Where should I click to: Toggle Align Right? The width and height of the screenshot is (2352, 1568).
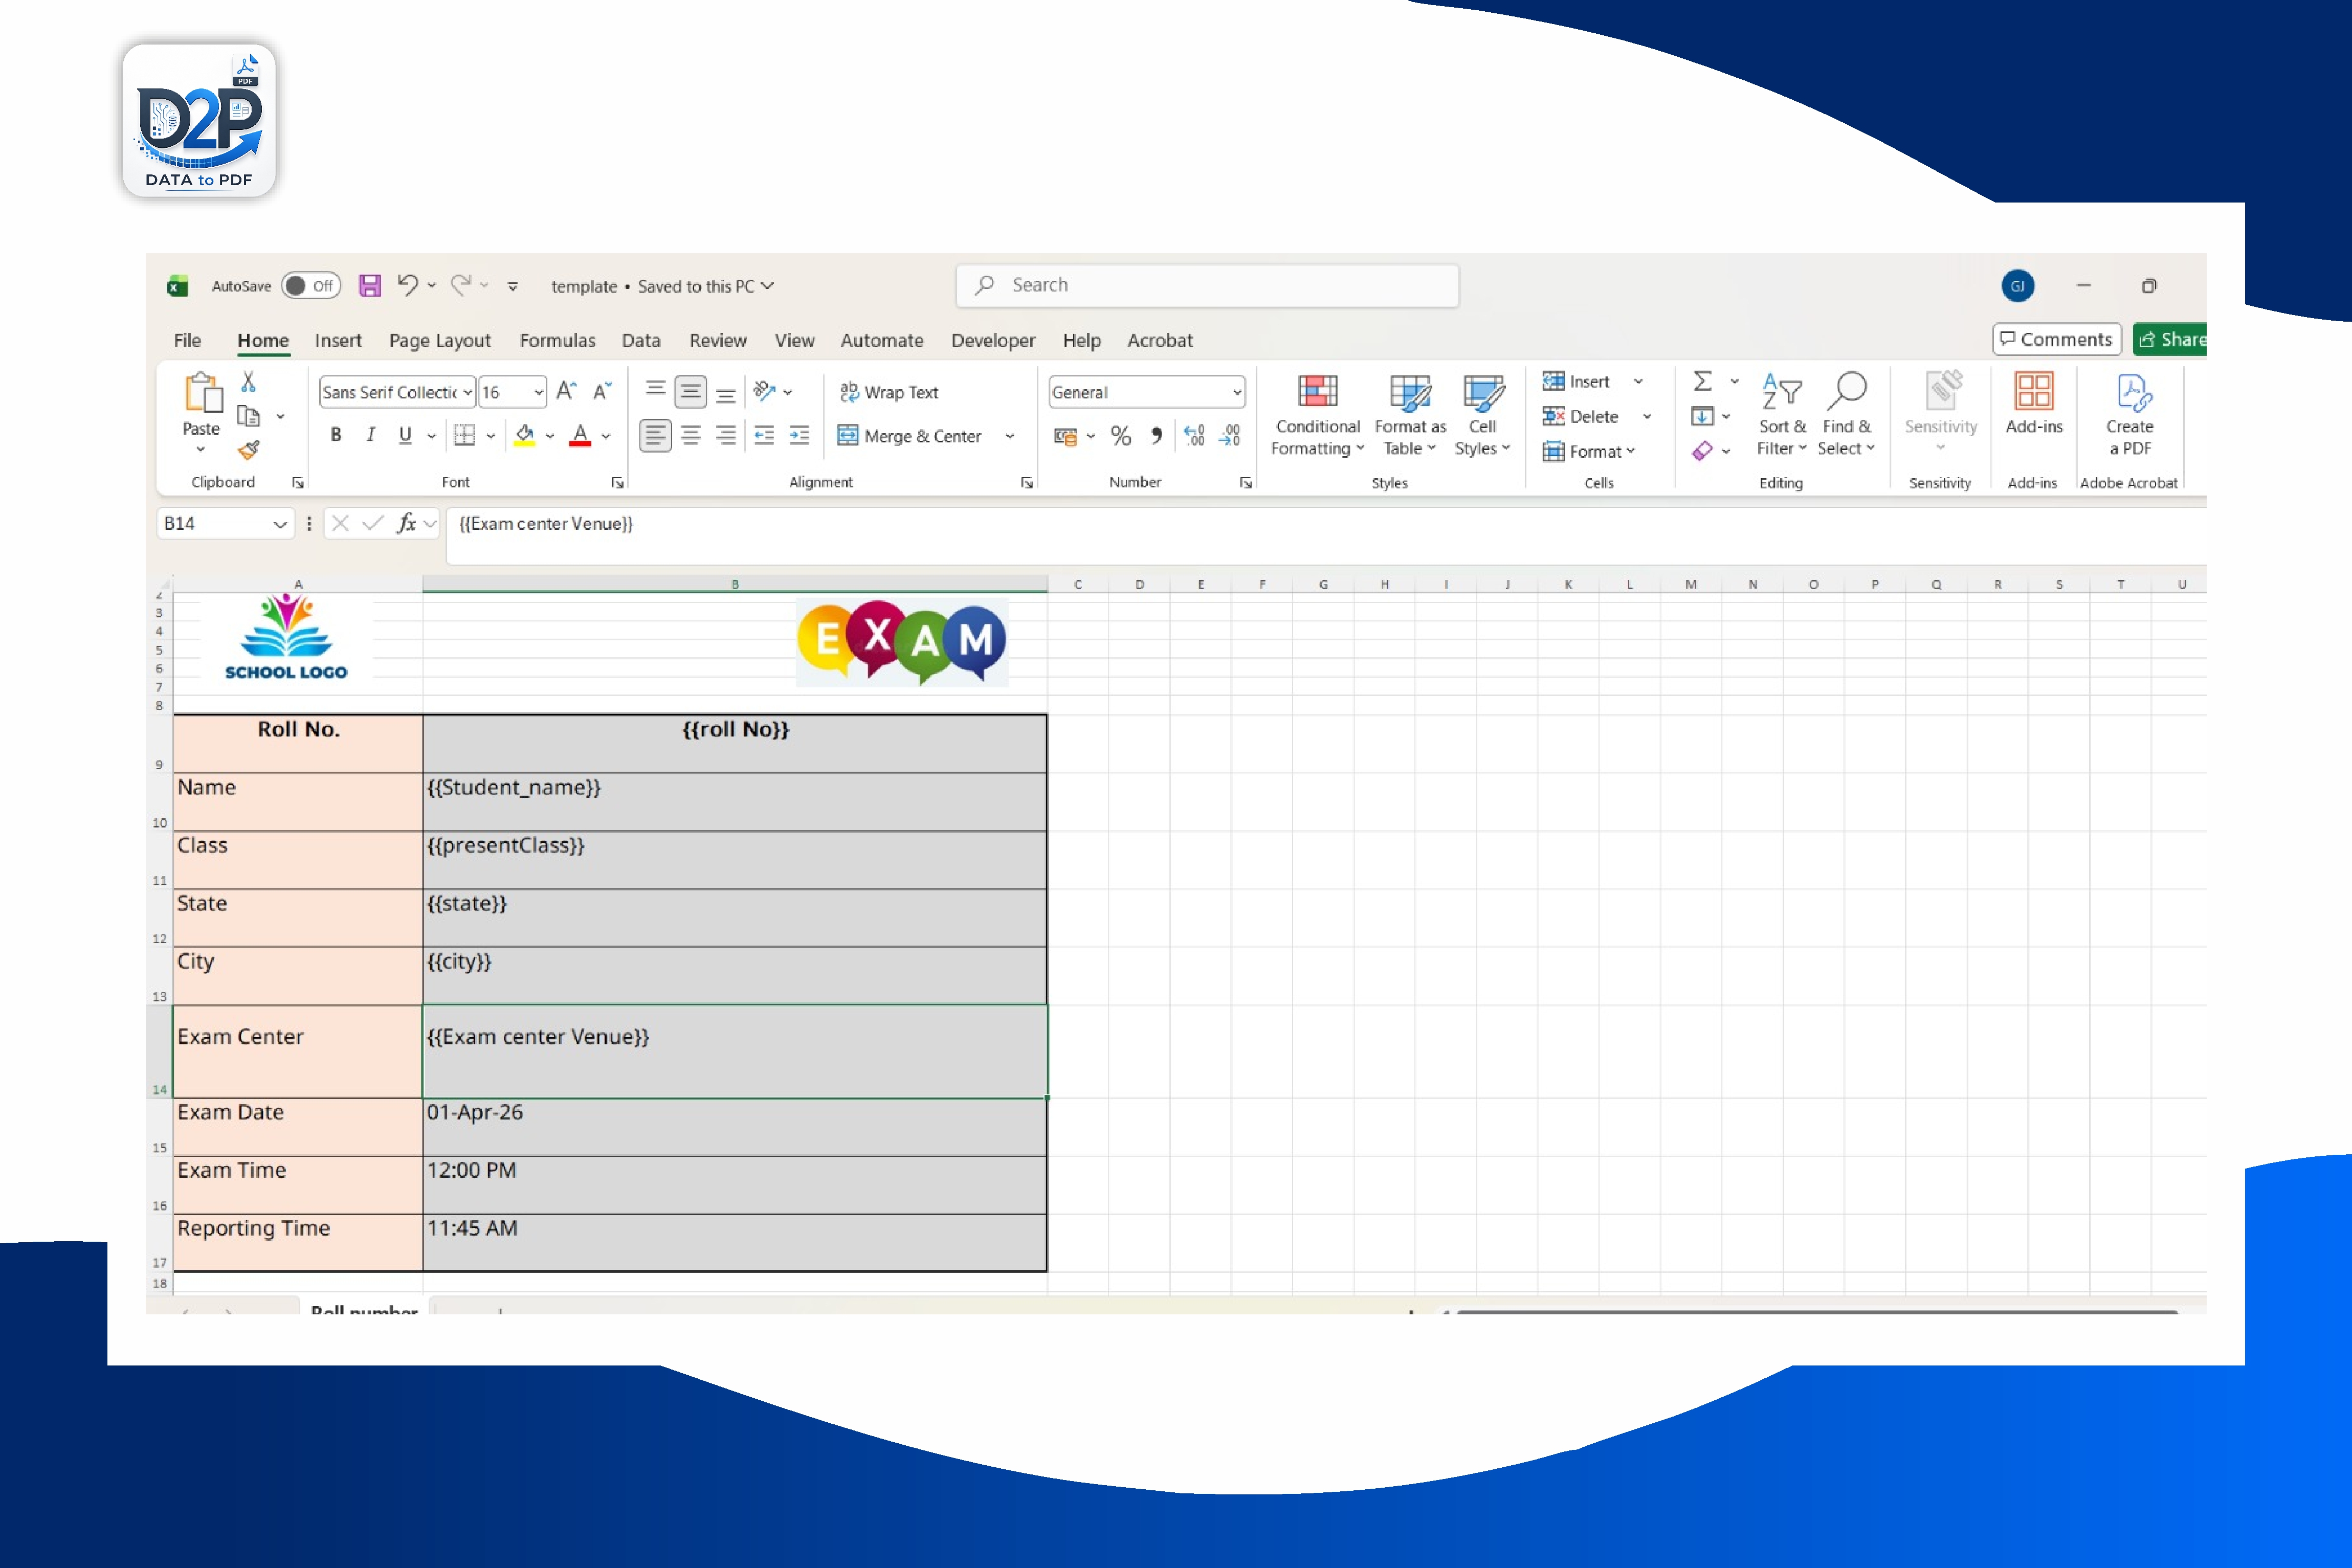coord(726,435)
